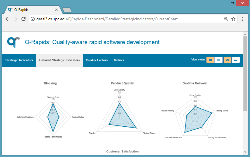This screenshot has height=157, width=250.
Task: Switch to table list view mode
Action: pyautogui.click(x=218, y=60)
